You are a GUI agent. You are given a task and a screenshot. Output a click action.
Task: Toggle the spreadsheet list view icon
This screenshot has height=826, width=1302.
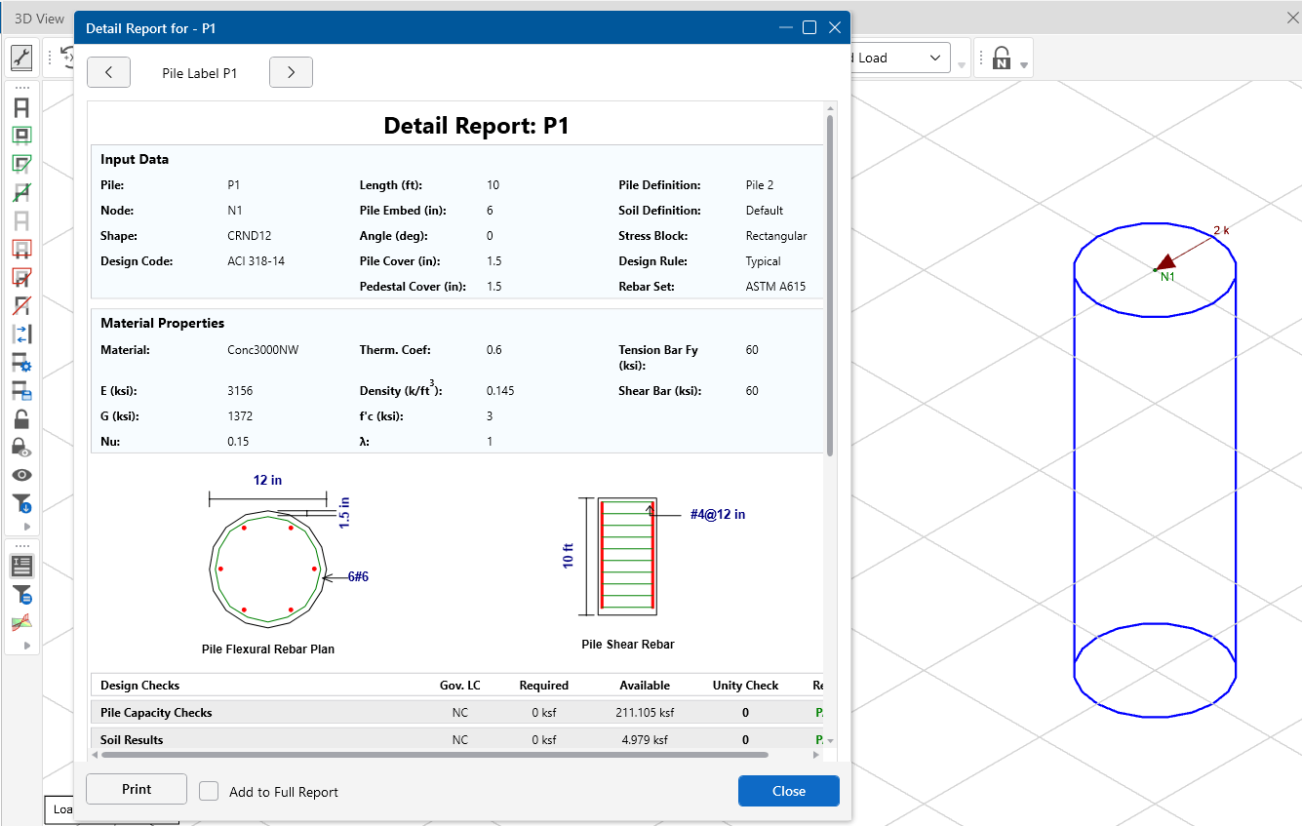(21, 566)
